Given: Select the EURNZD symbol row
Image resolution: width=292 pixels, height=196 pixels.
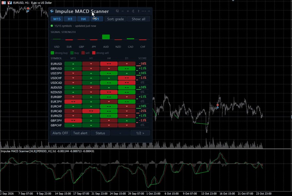Looking at the screenshot, I should [100, 116].
